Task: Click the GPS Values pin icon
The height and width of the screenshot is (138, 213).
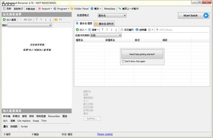Action: pyautogui.click(x=157, y=29)
